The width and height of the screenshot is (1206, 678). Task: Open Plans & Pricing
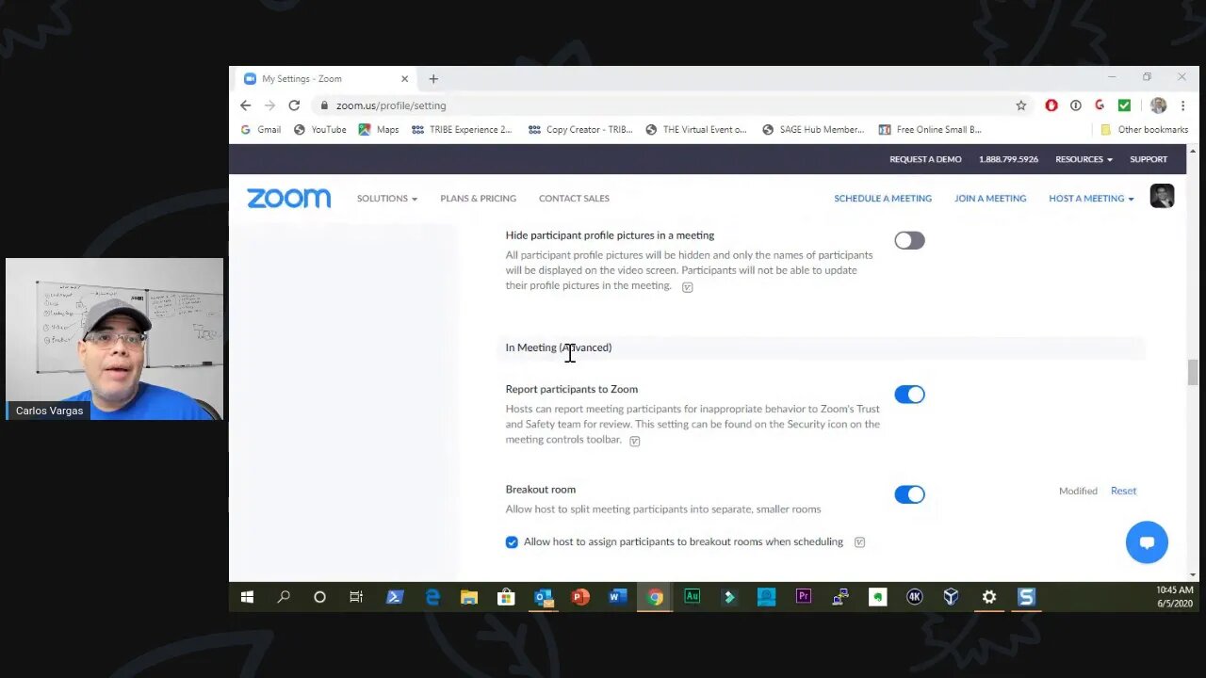(478, 199)
